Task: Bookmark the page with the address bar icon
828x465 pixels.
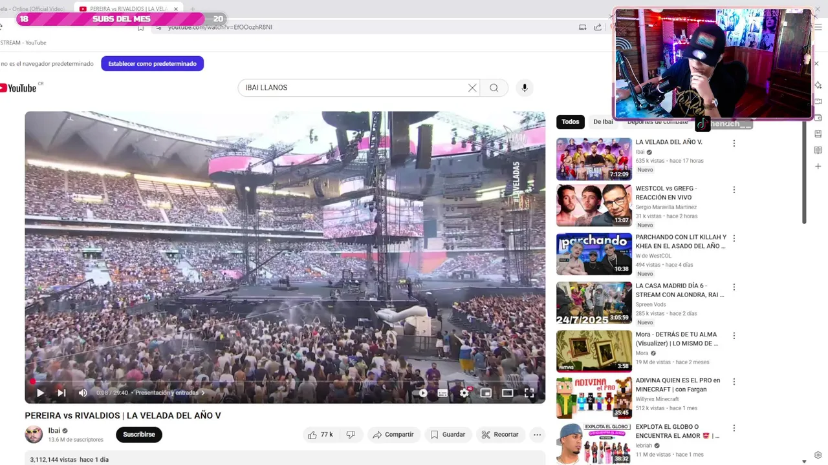Action: point(140,27)
